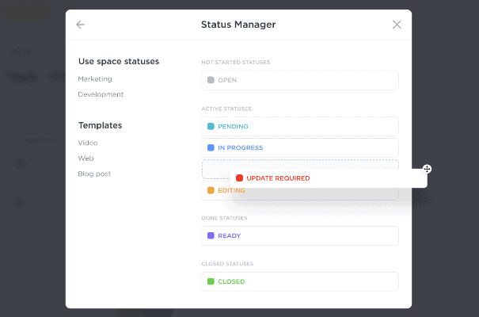Click the orange Editing color swatch
The width and height of the screenshot is (479, 317).
[x=211, y=190]
